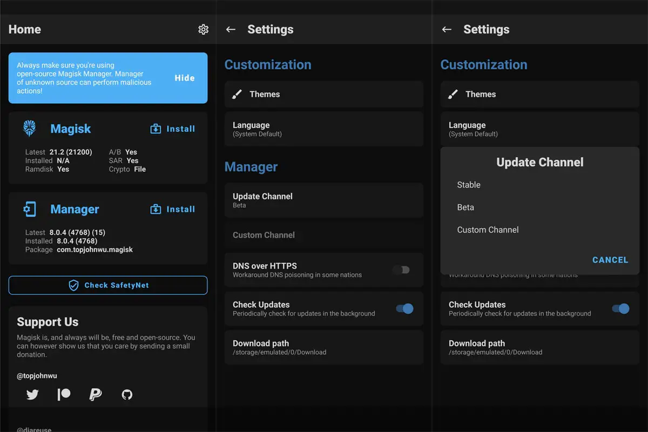Click the "Support Us" heading
Screen dimensions: 648x432
tap(48, 322)
